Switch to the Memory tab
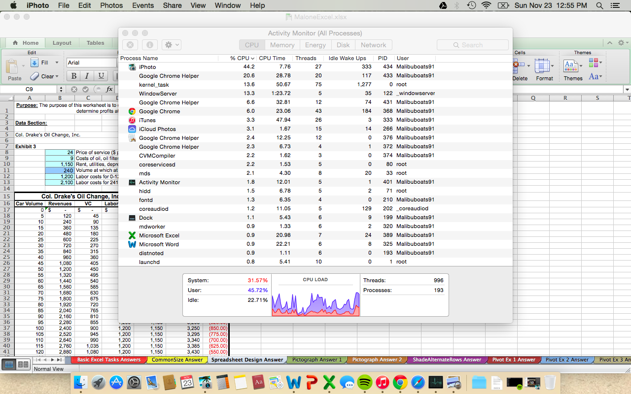The image size is (631, 394). pyautogui.click(x=282, y=45)
